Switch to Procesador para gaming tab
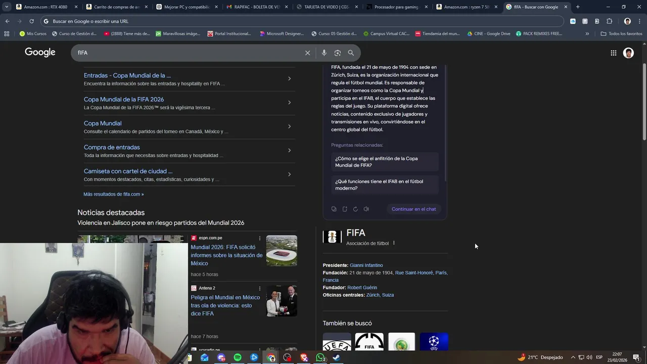The height and width of the screenshot is (364, 647). (397, 7)
